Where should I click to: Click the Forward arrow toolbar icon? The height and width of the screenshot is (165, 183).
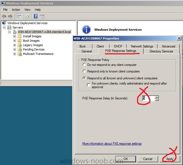pos(10,16)
